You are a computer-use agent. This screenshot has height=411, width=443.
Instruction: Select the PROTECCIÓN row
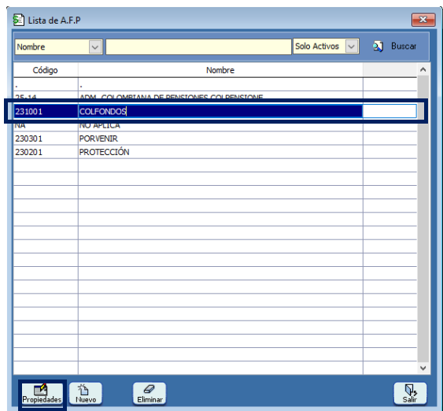click(216, 152)
